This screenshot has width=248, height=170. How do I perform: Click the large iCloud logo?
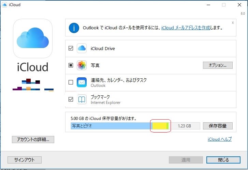pos(33,38)
